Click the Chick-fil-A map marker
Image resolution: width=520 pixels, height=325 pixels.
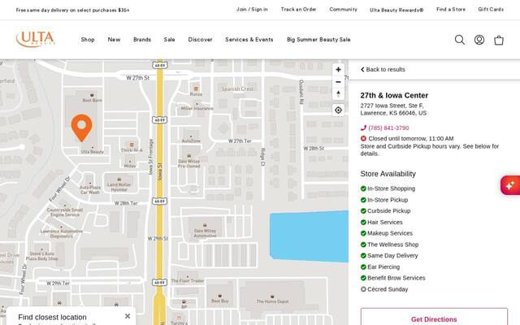click(x=132, y=145)
